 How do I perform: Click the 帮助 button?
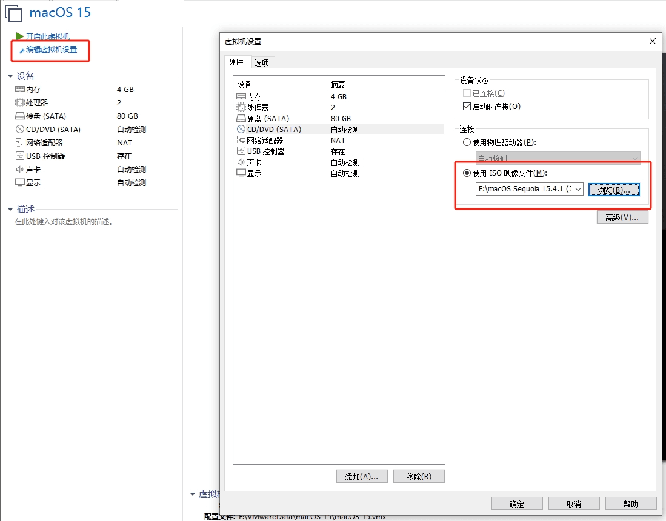[631, 504]
